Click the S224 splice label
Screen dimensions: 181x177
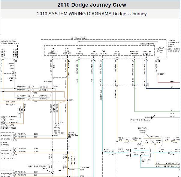(162, 74)
